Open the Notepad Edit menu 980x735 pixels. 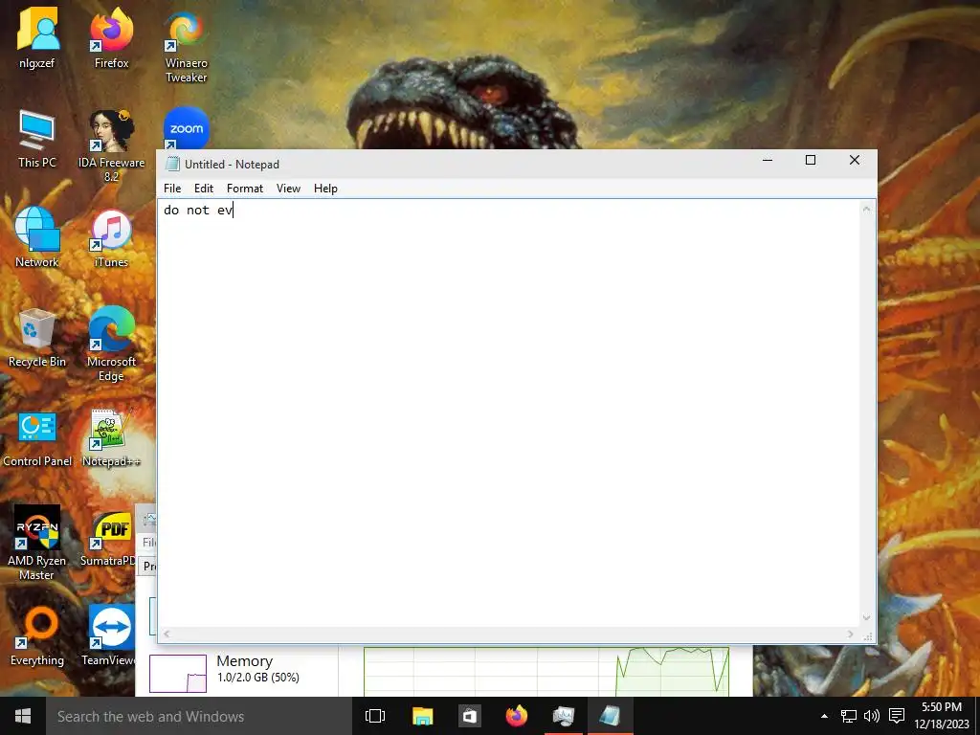pyautogui.click(x=204, y=189)
